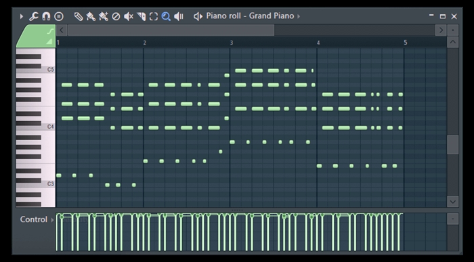
Task: Close the piano roll window
Action: (x=454, y=16)
